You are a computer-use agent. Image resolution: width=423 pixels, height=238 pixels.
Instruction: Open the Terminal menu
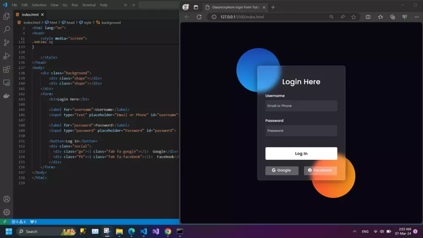[89, 5]
